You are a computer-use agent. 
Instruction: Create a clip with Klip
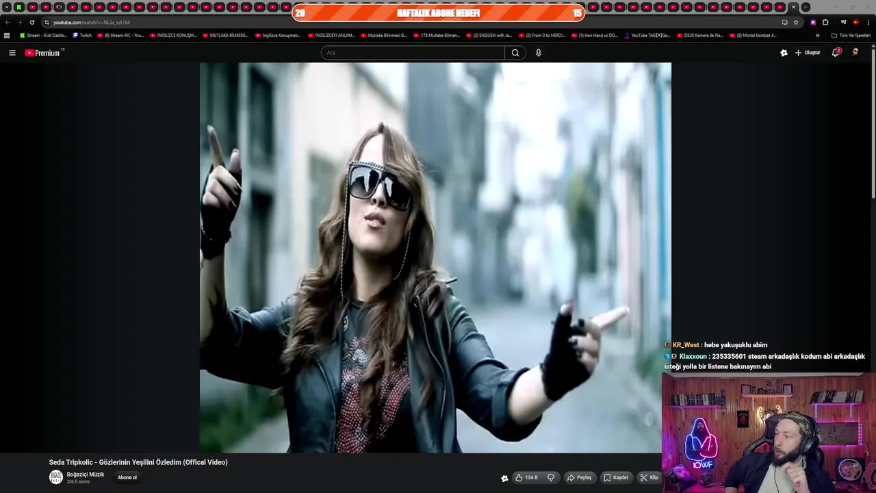(x=649, y=478)
